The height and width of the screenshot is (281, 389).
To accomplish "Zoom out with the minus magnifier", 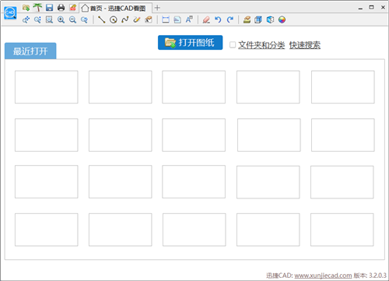I will [x=72, y=19].
